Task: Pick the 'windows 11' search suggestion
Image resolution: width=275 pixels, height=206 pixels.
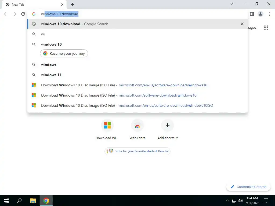Action: tap(137, 75)
